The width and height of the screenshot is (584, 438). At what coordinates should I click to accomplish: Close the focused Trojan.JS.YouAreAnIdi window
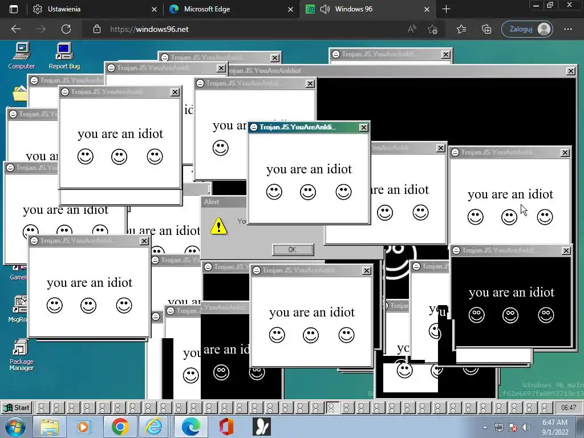[x=363, y=128]
